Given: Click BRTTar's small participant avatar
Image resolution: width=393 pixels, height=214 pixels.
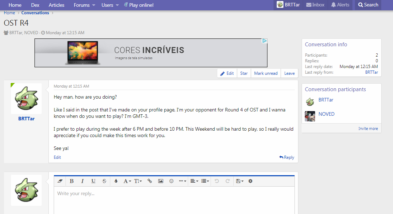Looking at the screenshot, I should pos(310,102).
